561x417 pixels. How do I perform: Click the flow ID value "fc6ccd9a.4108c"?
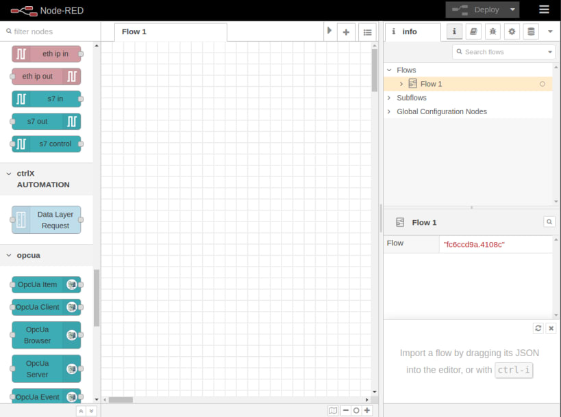pyautogui.click(x=474, y=245)
